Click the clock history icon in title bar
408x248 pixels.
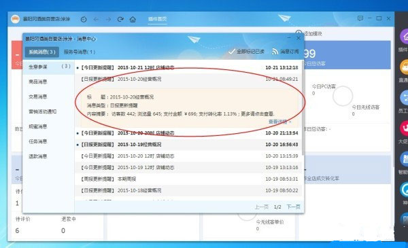[x=84, y=19]
